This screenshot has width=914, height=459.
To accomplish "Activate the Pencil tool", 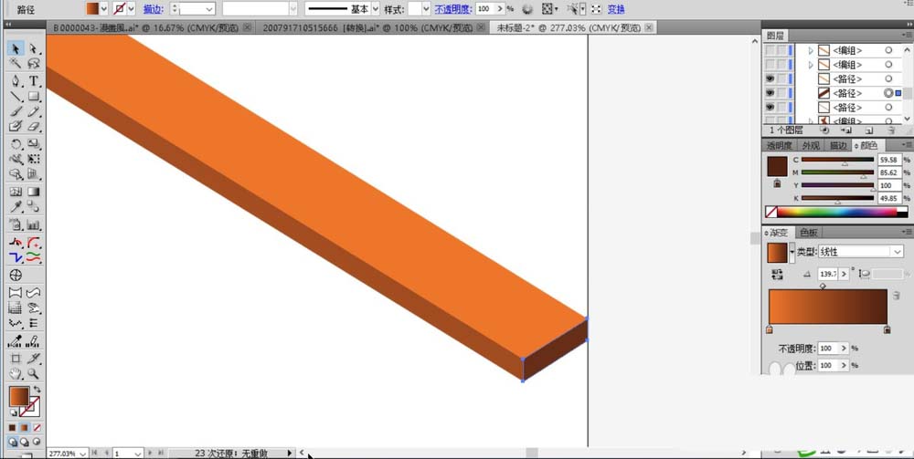I will point(33,111).
